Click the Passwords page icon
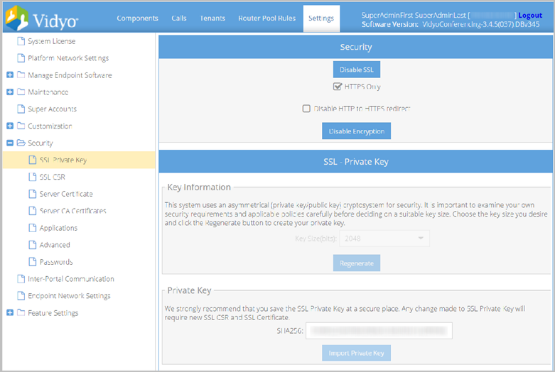This screenshot has width=555, height=372. coord(33,262)
